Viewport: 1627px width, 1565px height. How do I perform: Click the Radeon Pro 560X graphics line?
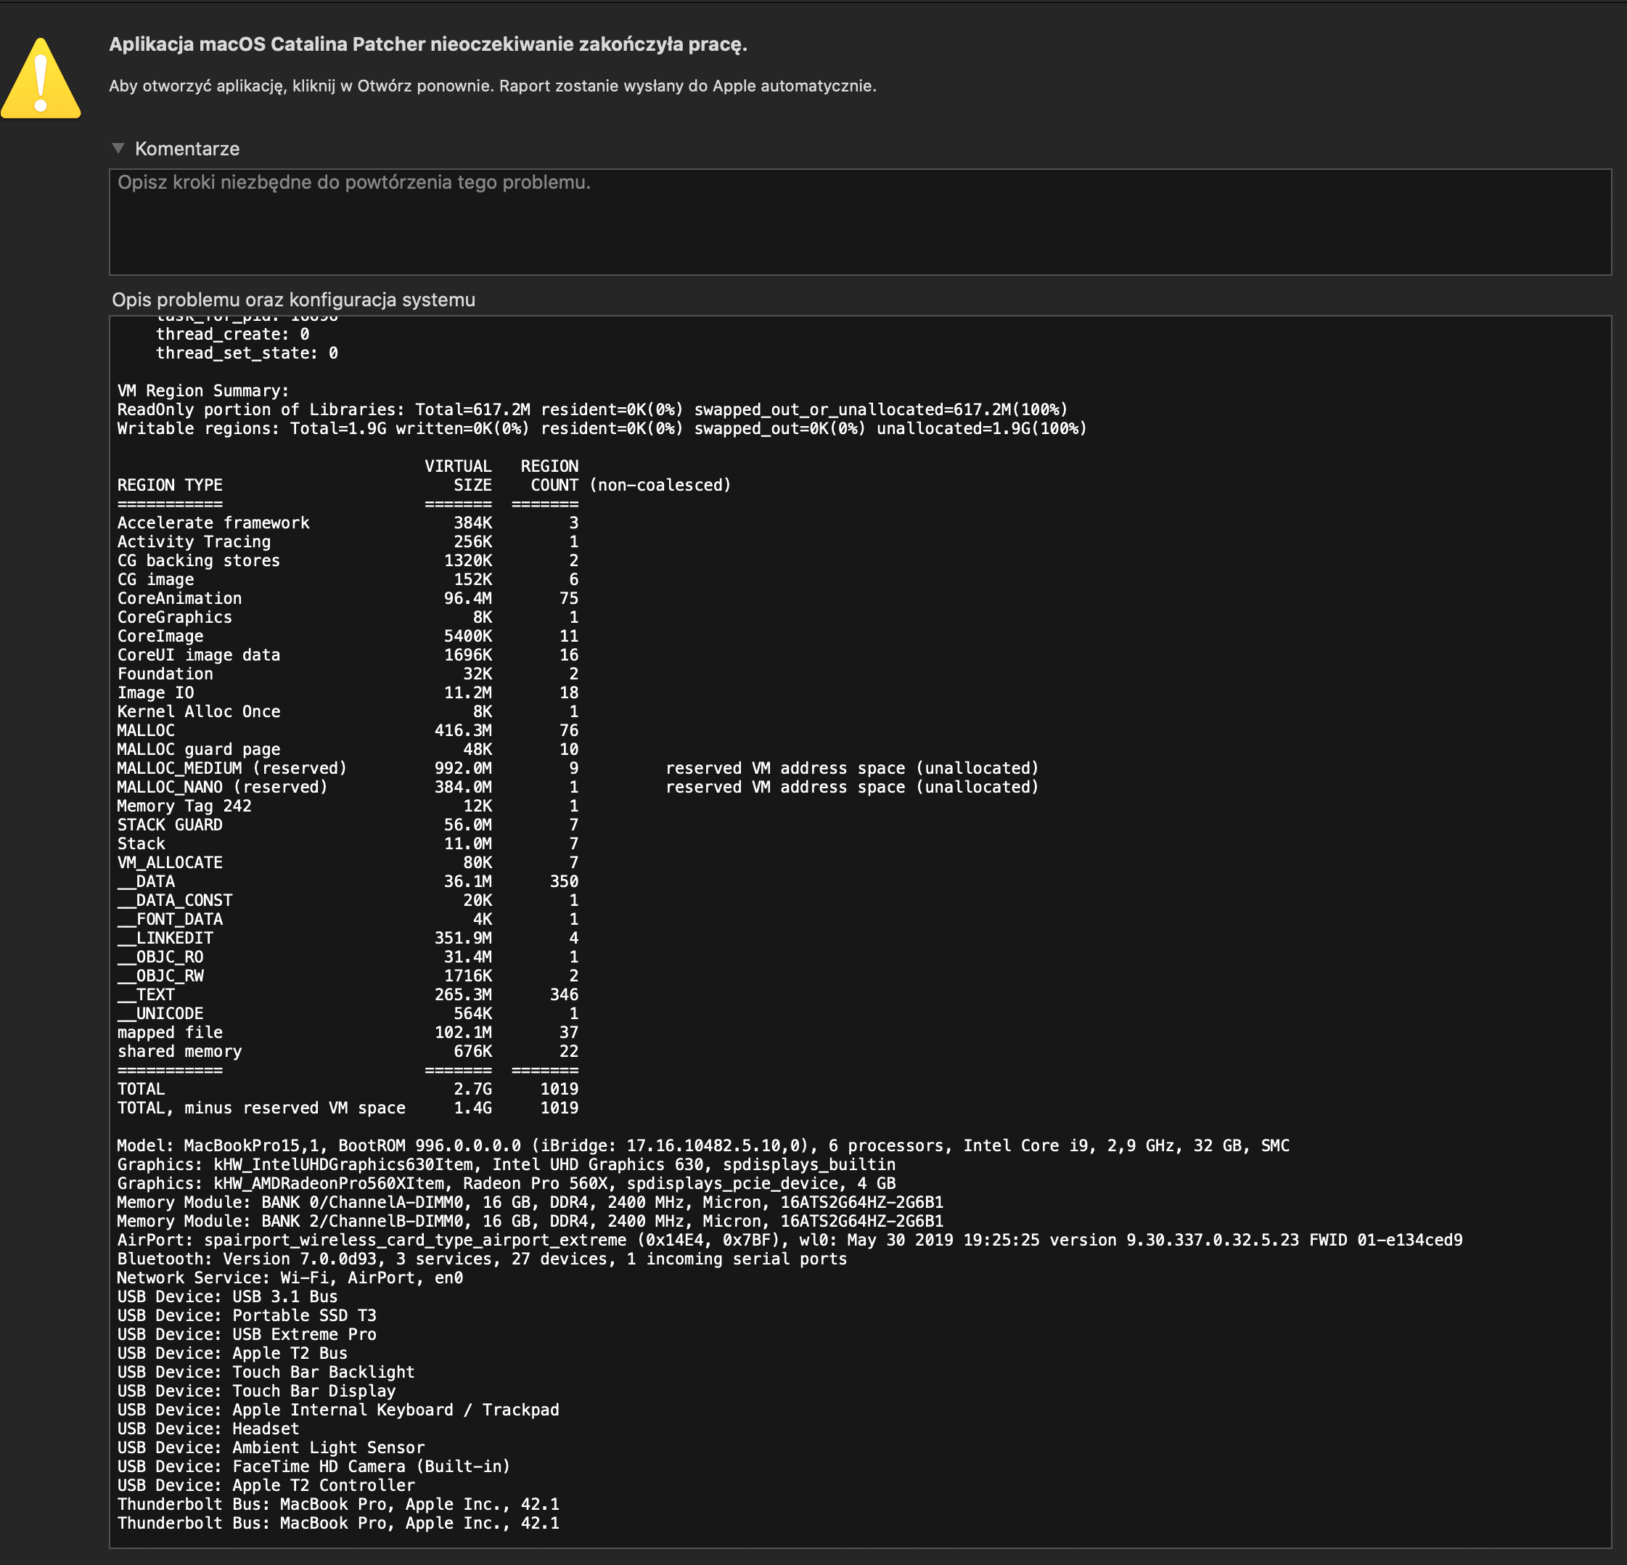[x=506, y=1184]
